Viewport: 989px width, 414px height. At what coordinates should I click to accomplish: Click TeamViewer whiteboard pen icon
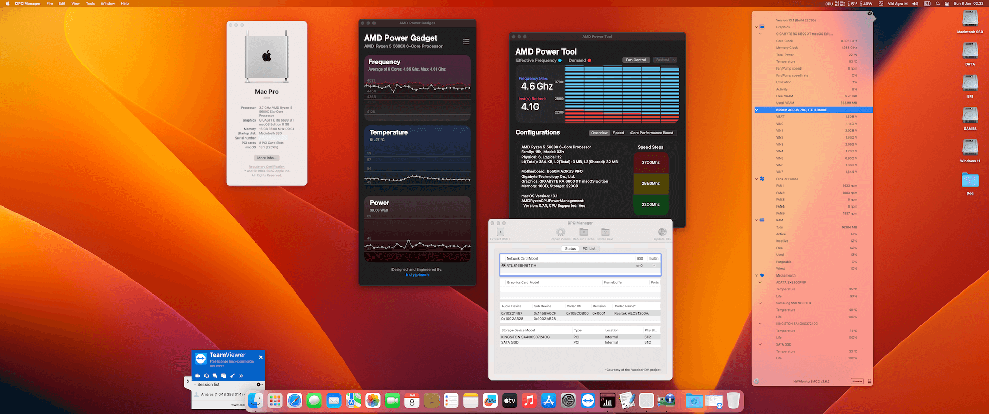click(232, 376)
